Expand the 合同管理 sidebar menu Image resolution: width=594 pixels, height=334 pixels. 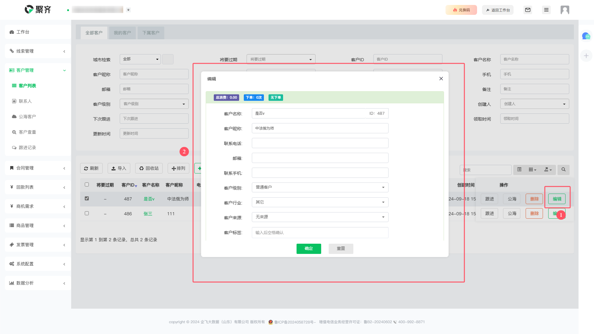38,168
